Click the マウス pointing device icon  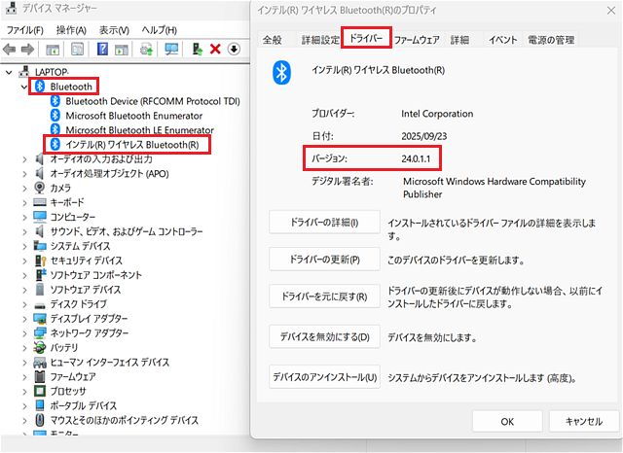[40, 420]
